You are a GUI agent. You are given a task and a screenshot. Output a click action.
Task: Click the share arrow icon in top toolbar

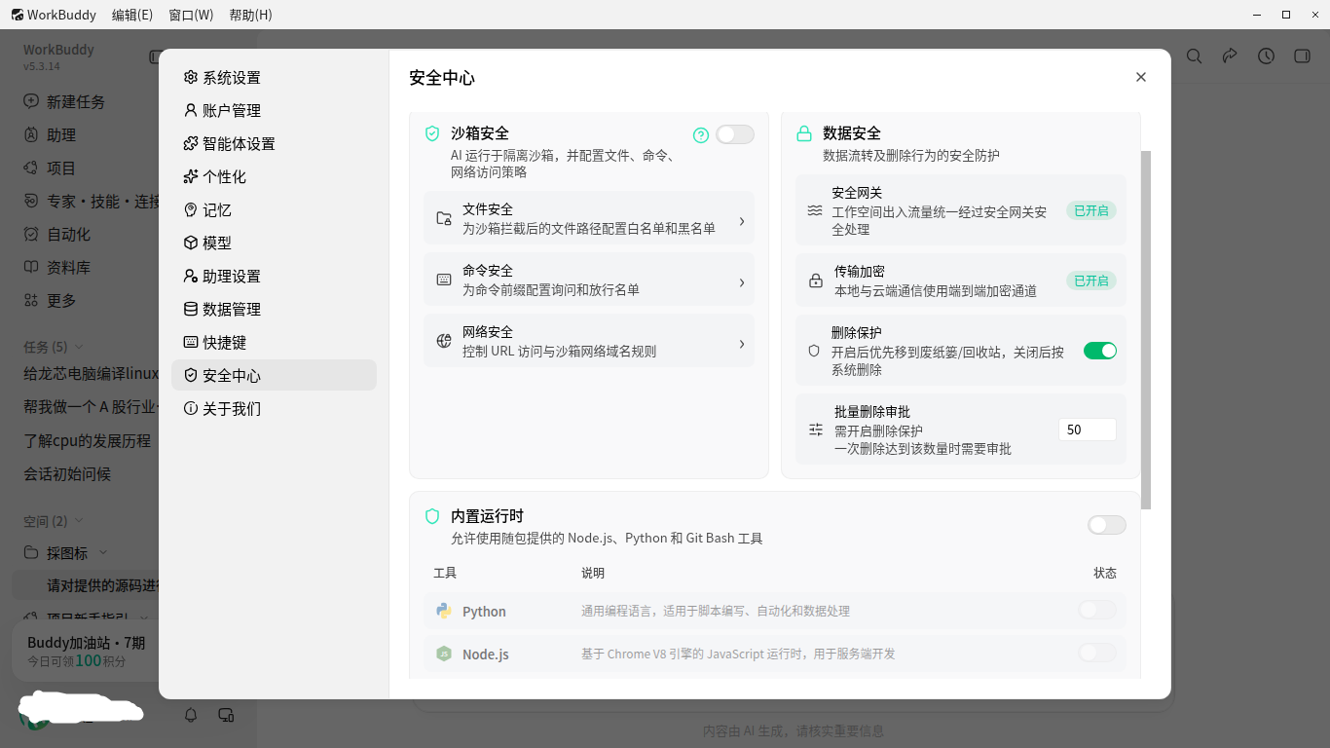[1230, 56]
